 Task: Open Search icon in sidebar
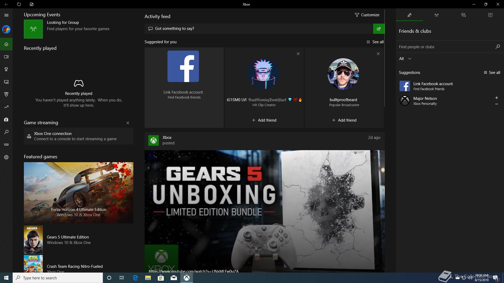pyautogui.click(x=6, y=132)
